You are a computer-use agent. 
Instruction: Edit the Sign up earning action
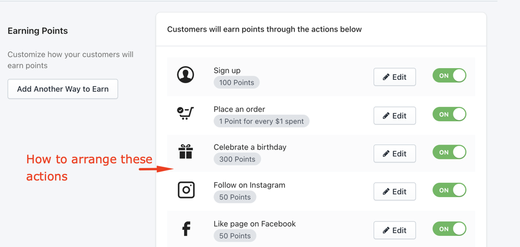point(395,77)
